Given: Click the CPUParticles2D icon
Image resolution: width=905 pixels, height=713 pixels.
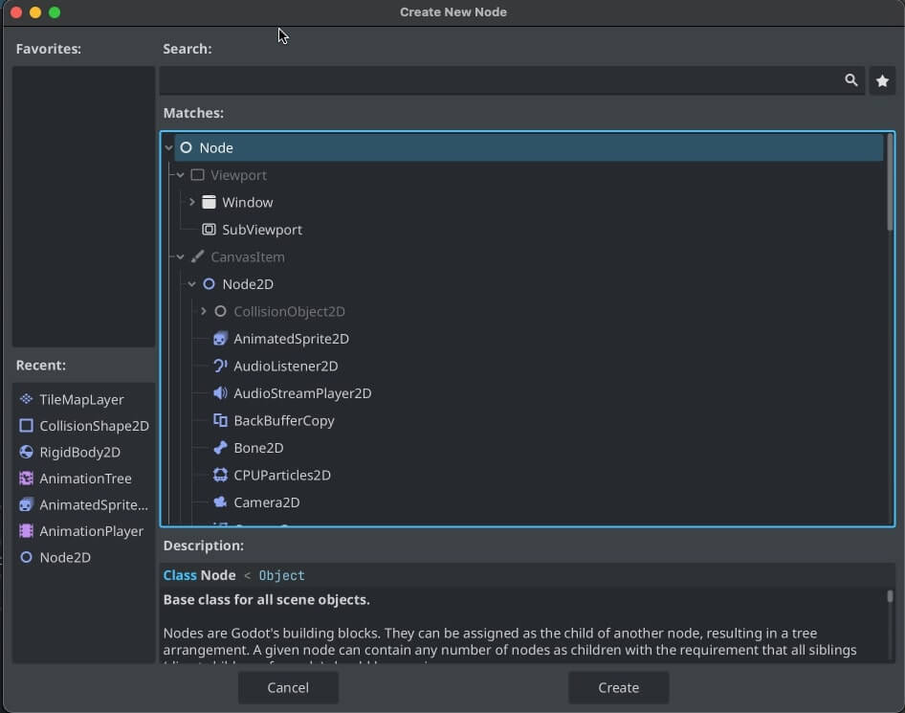Looking at the screenshot, I should [x=220, y=475].
